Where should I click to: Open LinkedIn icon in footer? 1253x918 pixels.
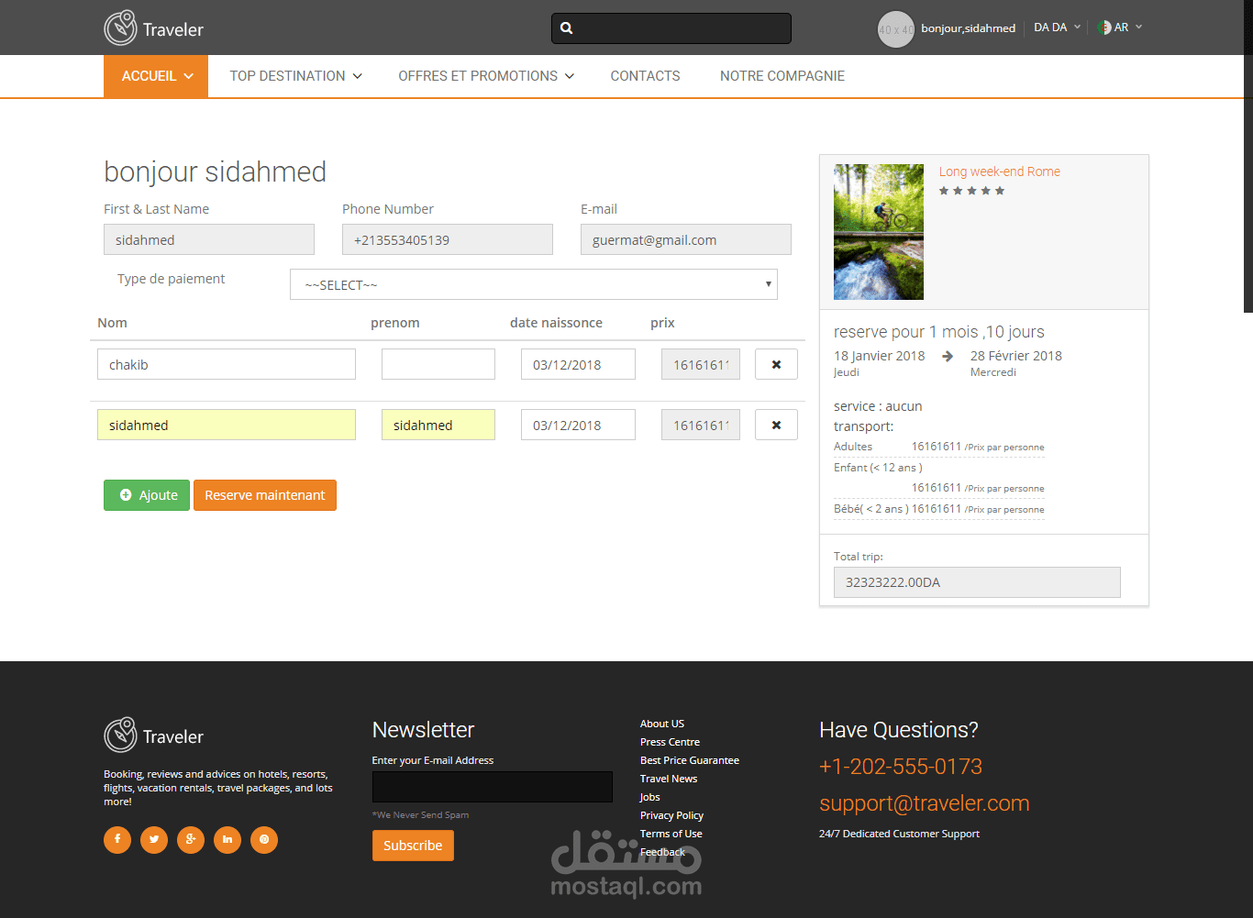[227, 839]
